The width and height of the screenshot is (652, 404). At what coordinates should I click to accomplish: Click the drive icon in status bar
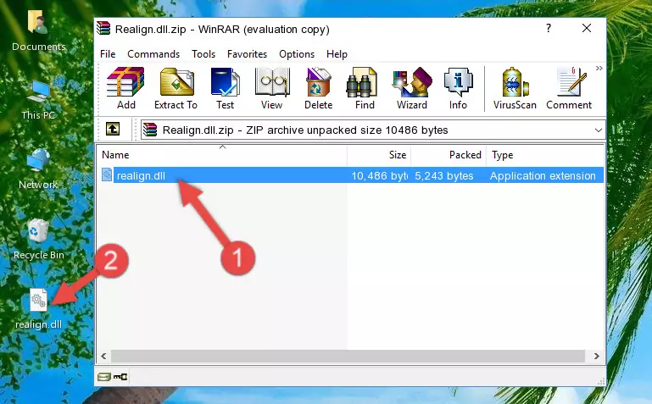[x=104, y=377]
